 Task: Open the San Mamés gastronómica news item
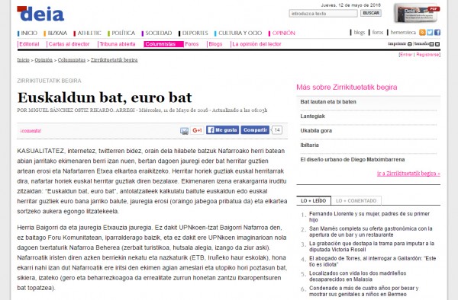pyautogui.click(x=371, y=231)
